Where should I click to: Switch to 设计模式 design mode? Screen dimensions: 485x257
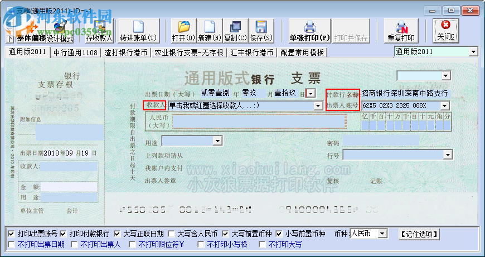point(60,32)
